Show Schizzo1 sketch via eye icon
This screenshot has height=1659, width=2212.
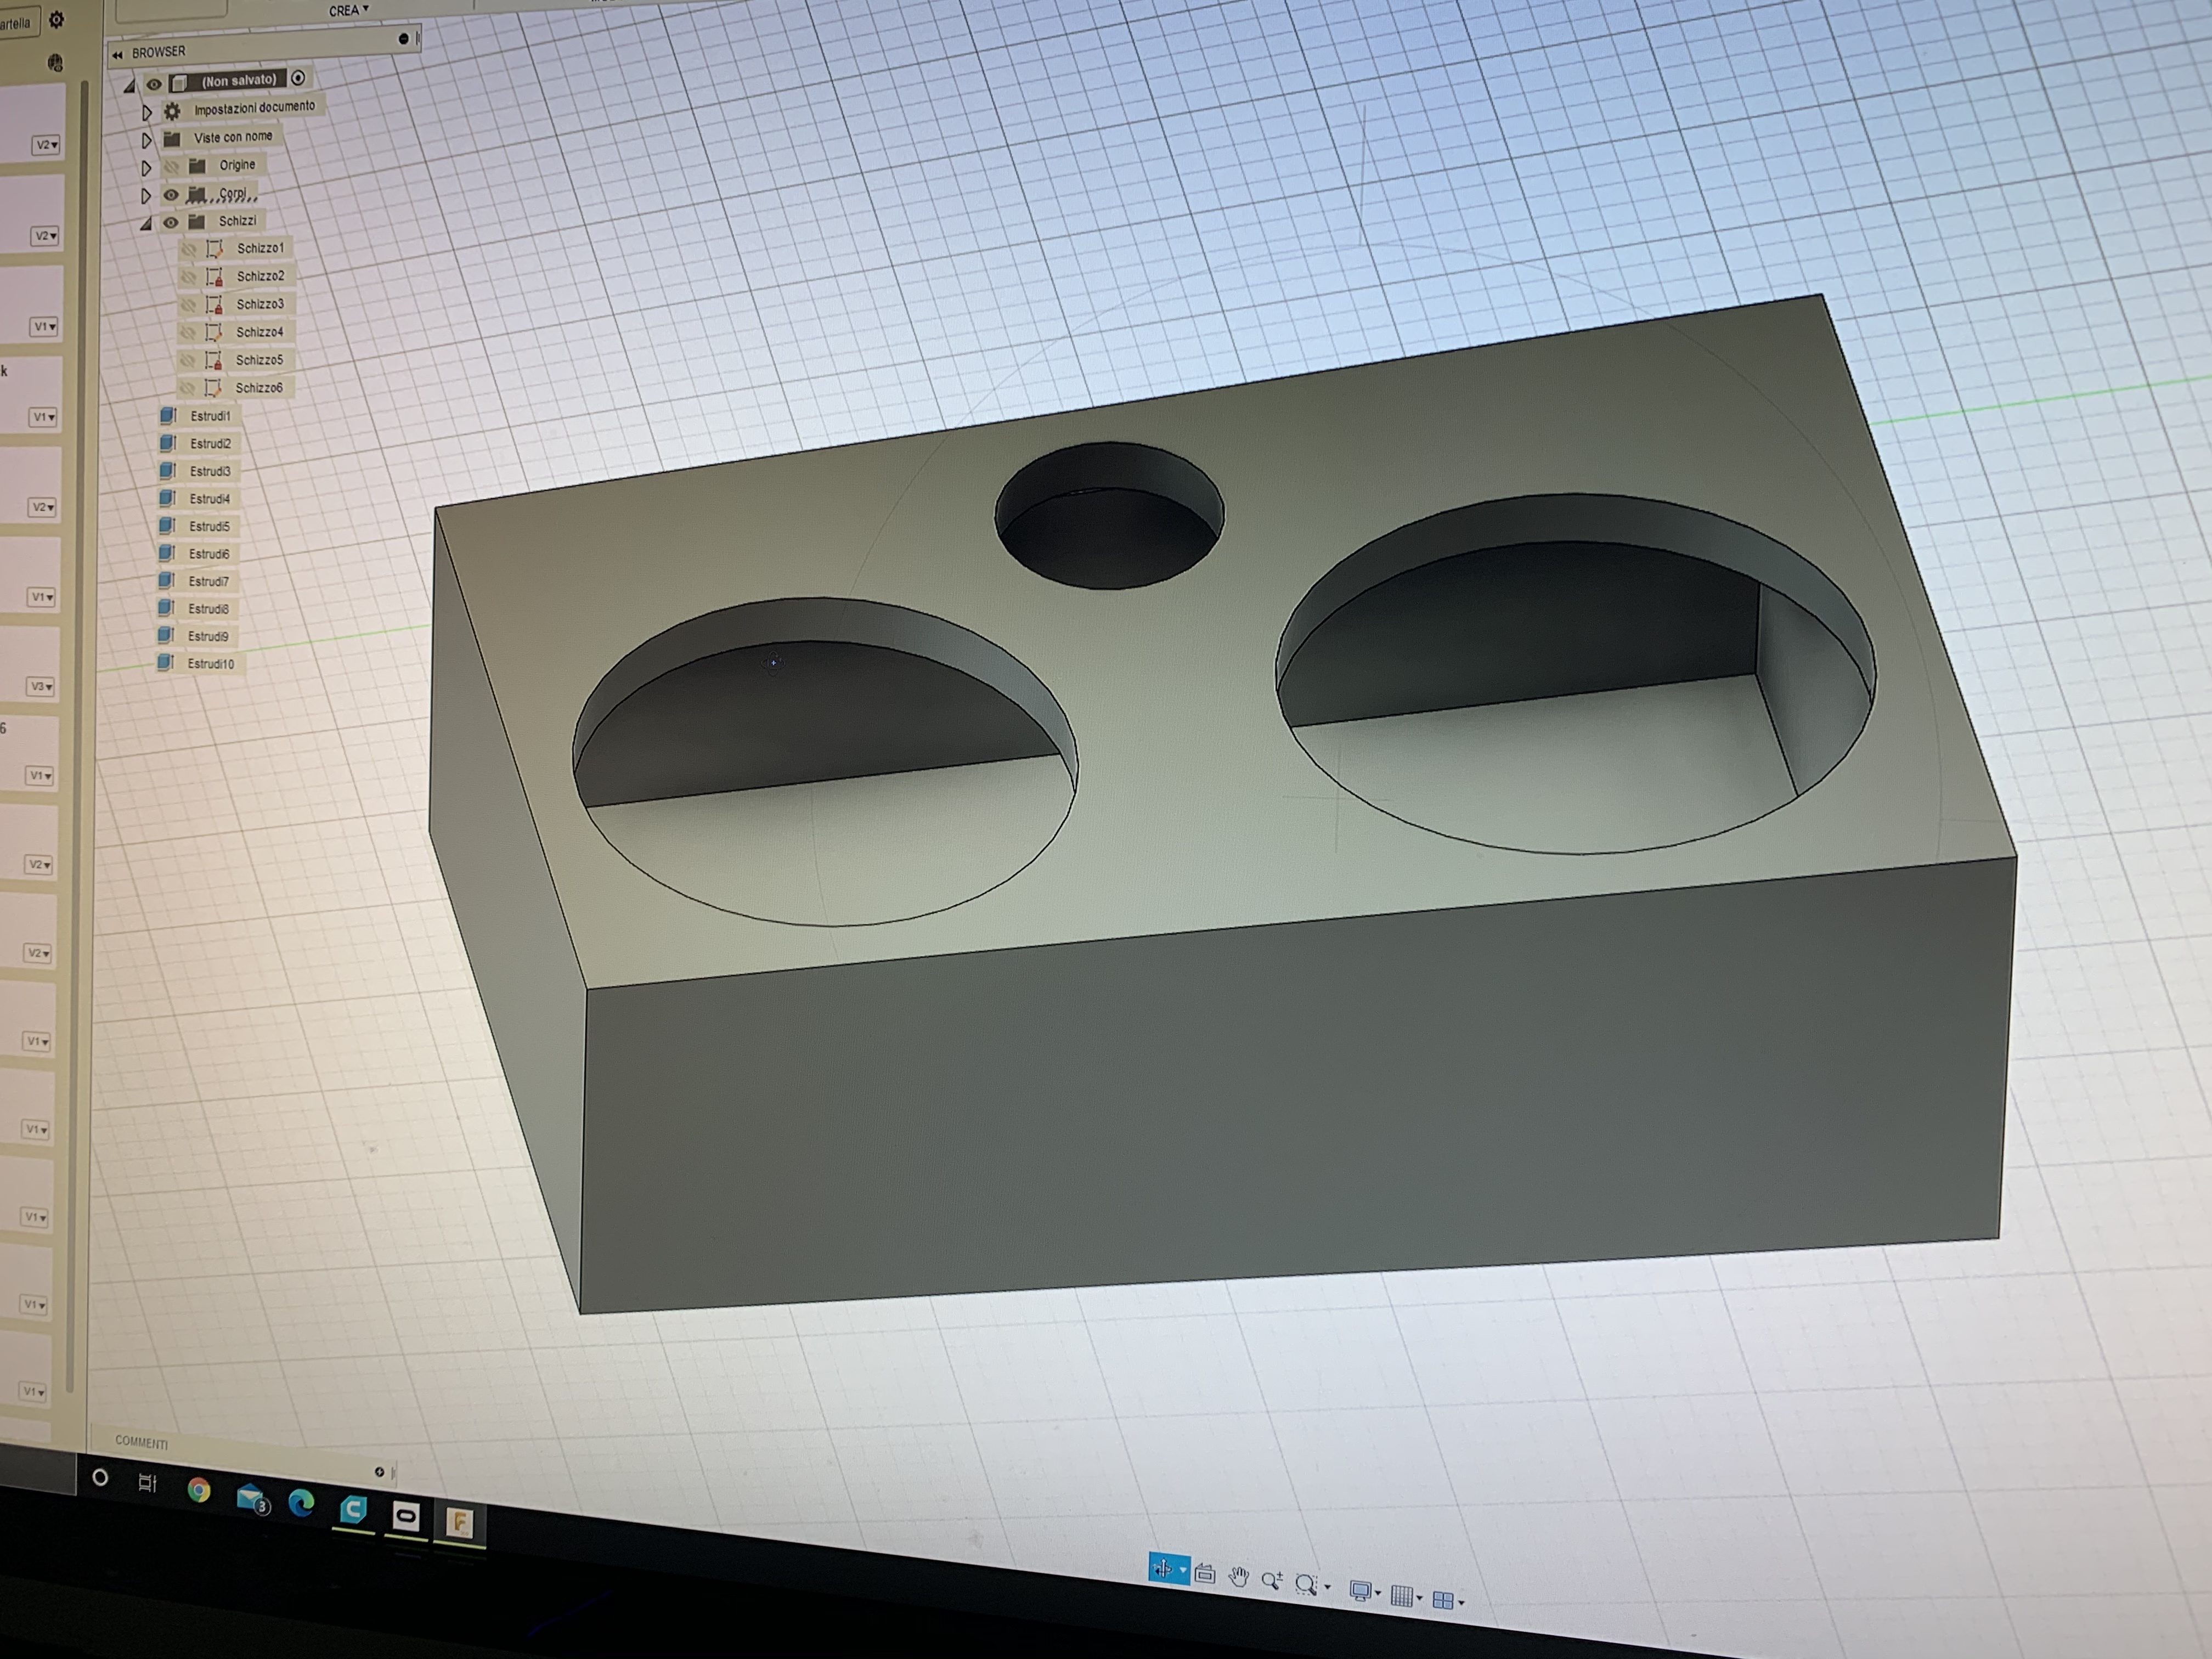click(x=188, y=250)
